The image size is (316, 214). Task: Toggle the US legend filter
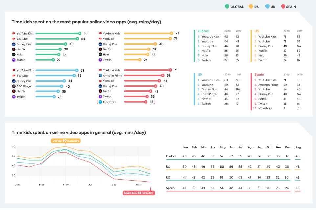pyautogui.click(x=253, y=7)
